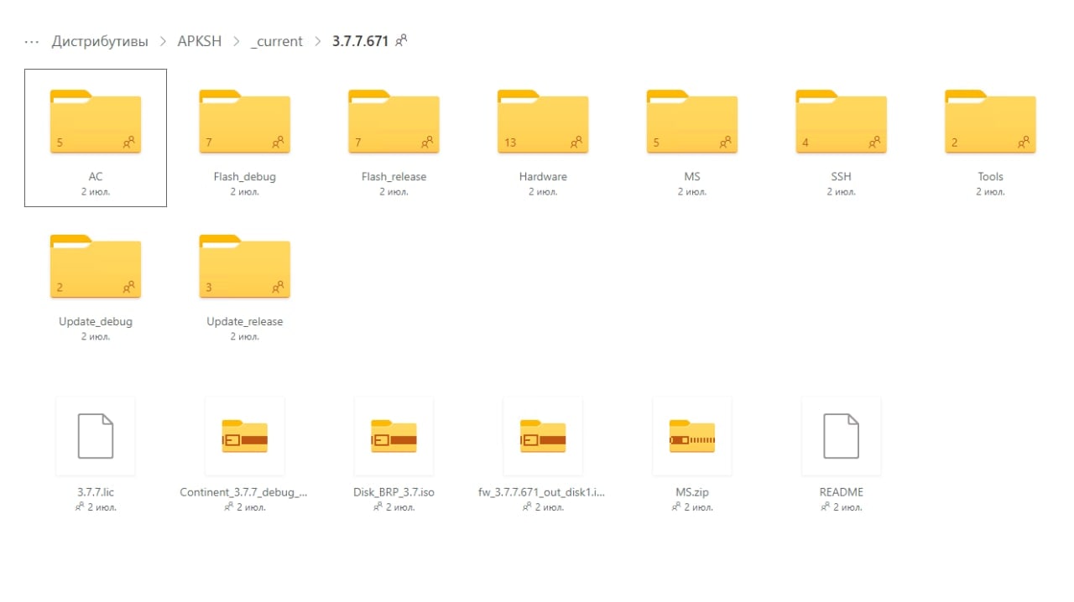Screen dimensions: 1074x602
Task: Open the AC folder icon
Action: [96, 122]
